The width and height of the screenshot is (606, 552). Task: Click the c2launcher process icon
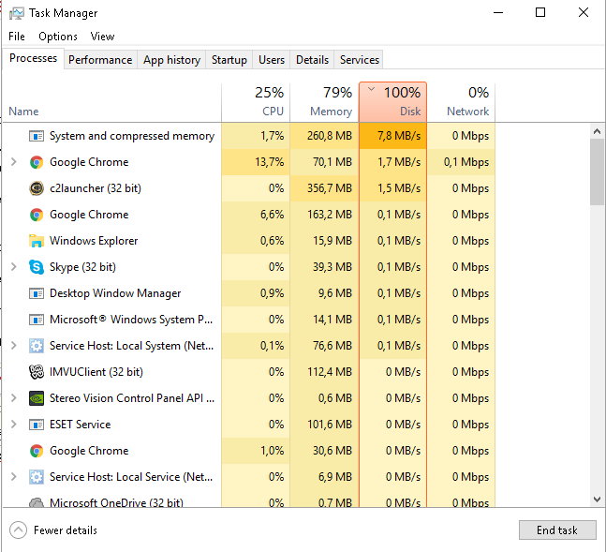coord(37,188)
